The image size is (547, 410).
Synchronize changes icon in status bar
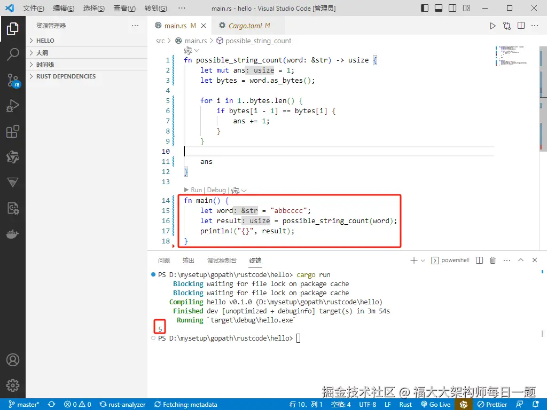tap(52, 405)
